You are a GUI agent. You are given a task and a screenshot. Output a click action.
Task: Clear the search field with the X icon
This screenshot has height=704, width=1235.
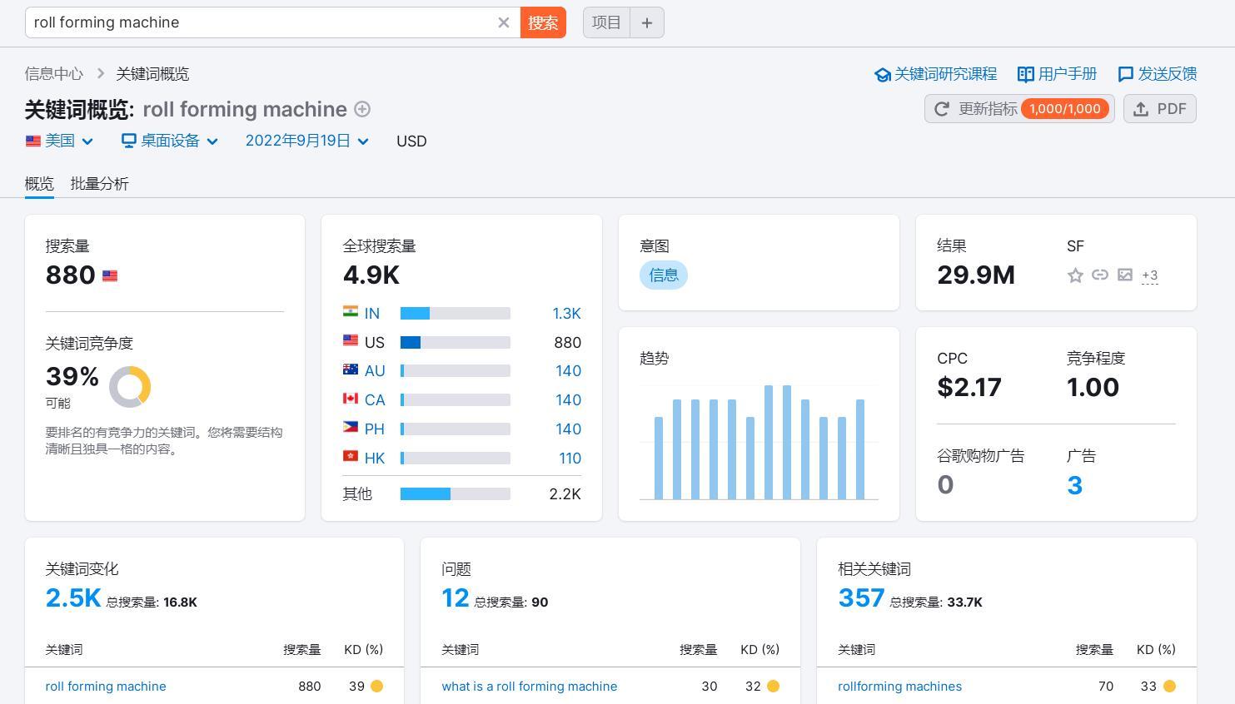504,22
